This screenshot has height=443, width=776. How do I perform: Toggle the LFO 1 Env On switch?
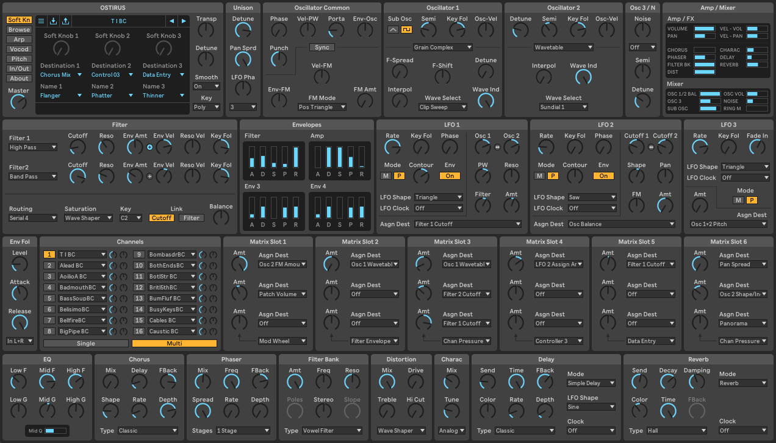[x=450, y=175]
